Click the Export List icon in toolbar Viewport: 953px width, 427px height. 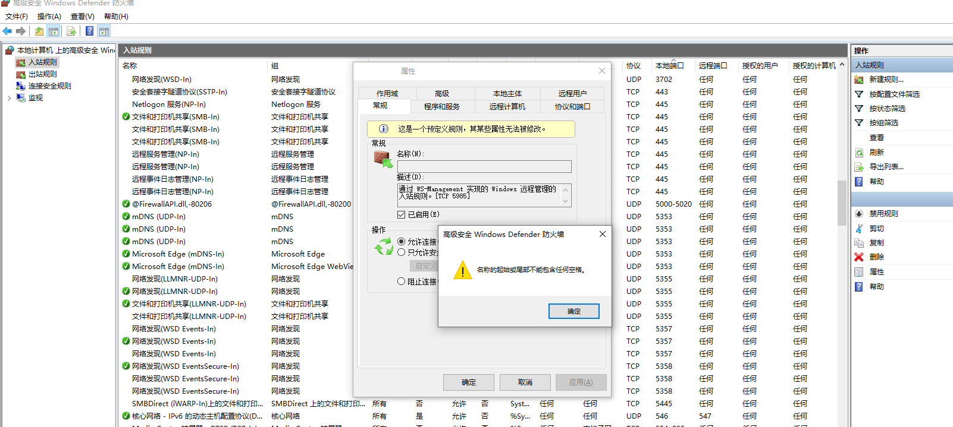[x=71, y=31]
